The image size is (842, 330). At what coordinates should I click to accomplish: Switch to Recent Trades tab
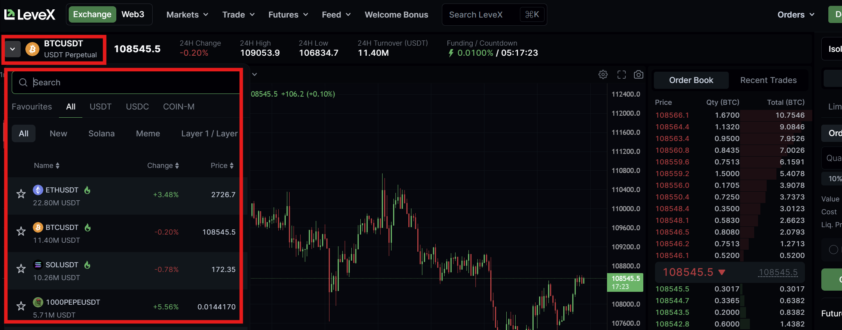click(x=768, y=80)
